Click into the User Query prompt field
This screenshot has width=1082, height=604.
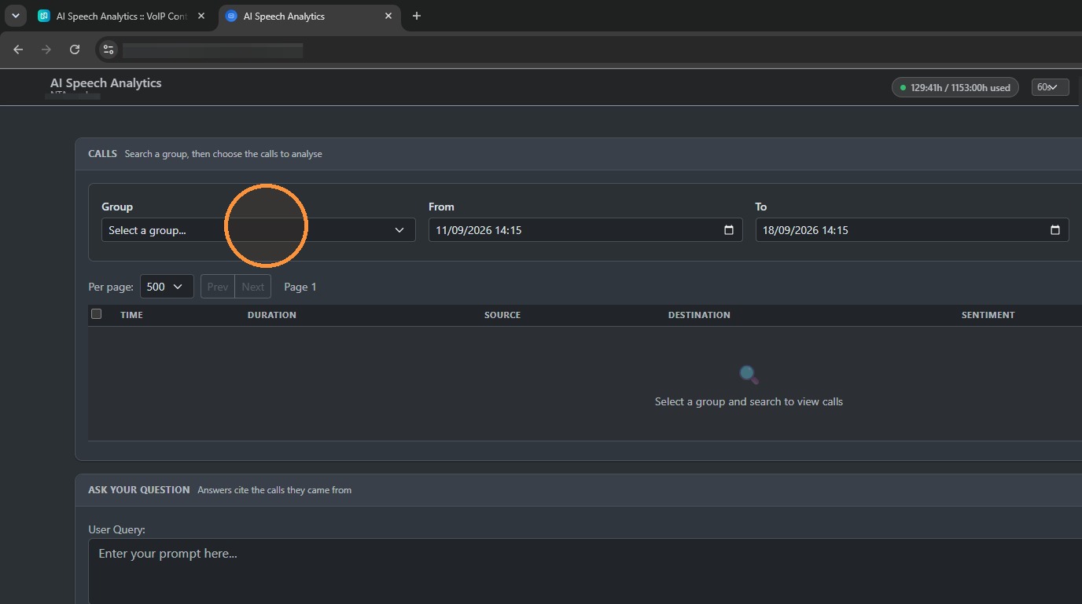tap(585, 571)
